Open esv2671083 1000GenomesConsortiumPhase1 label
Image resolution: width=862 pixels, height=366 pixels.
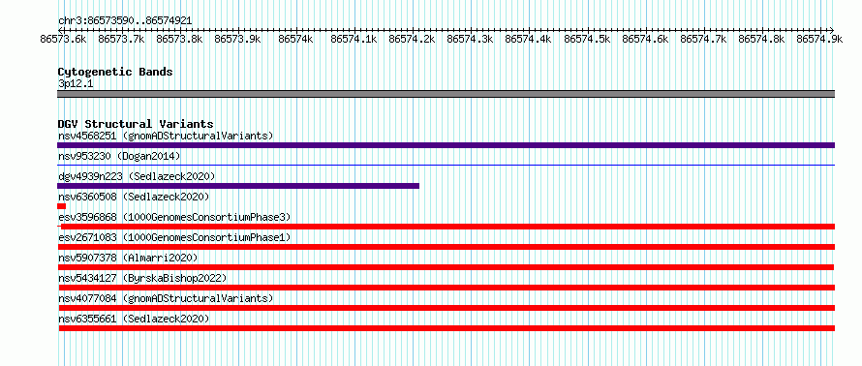pos(174,237)
